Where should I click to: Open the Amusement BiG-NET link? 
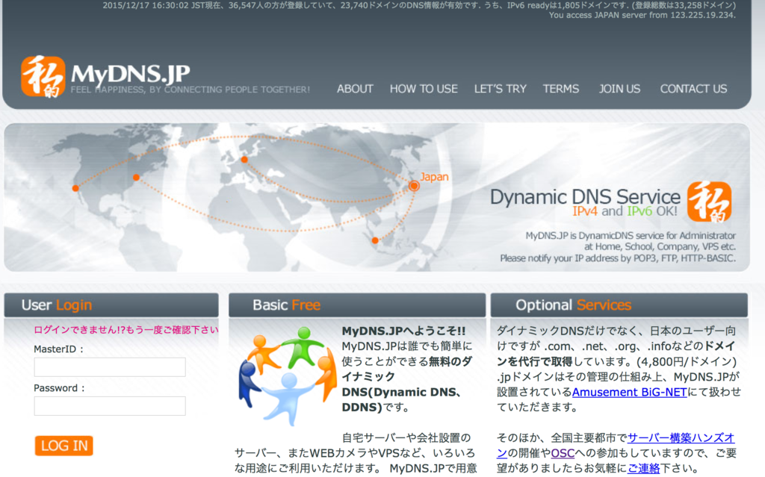(x=629, y=392)
